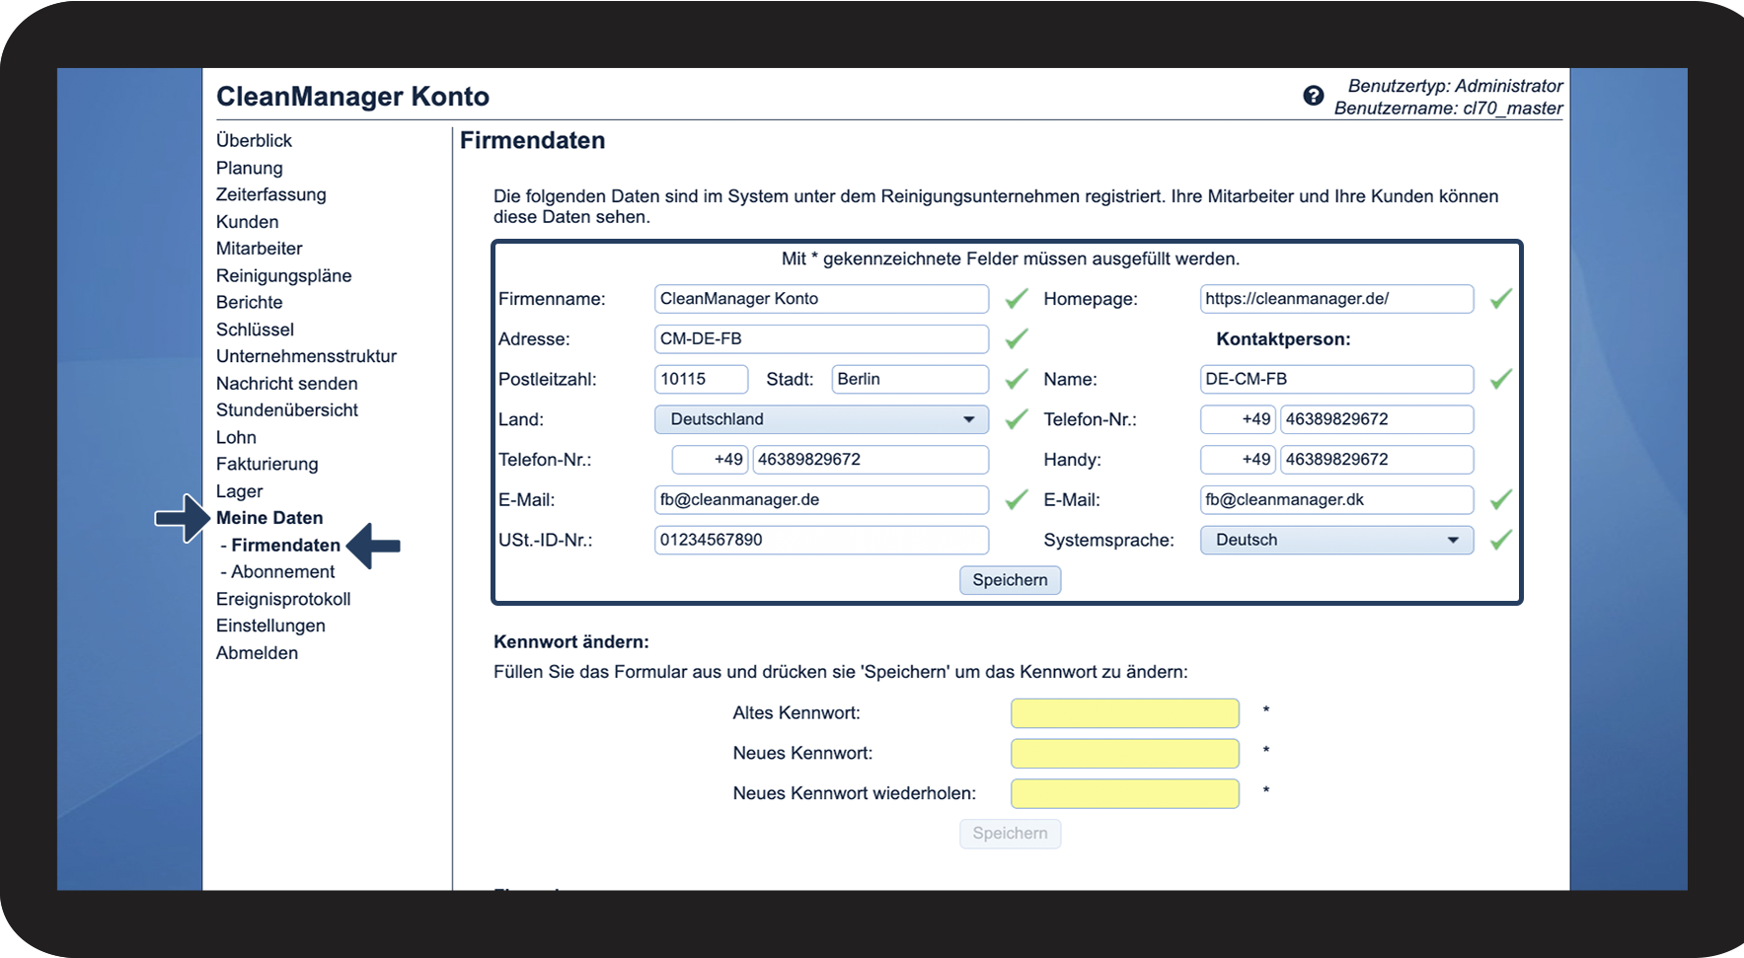Click the Kennwort ändern heading
The image size is (1744, 958).
pos(571,642)
